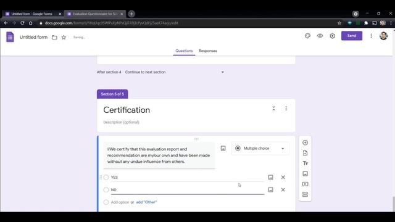Open the Google Forms home icon
This screenshot has height=222, width=395.
[x=10, y=37]
